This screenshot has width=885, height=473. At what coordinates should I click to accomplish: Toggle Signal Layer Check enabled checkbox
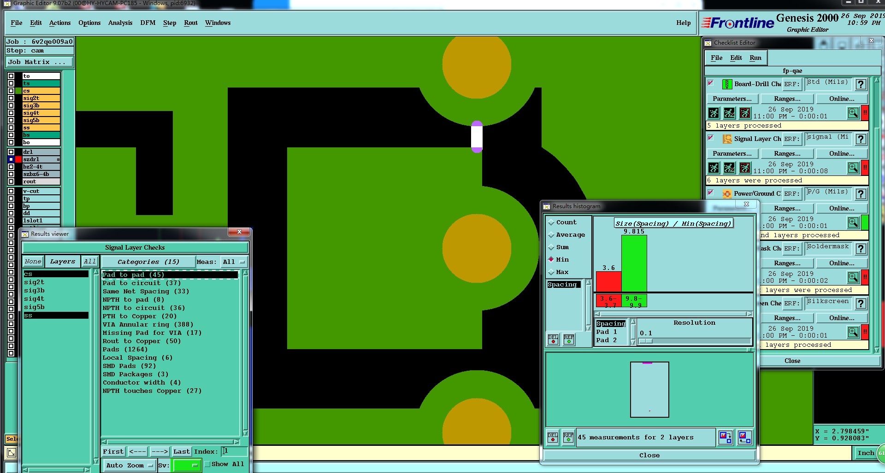[x=710, y=138]
